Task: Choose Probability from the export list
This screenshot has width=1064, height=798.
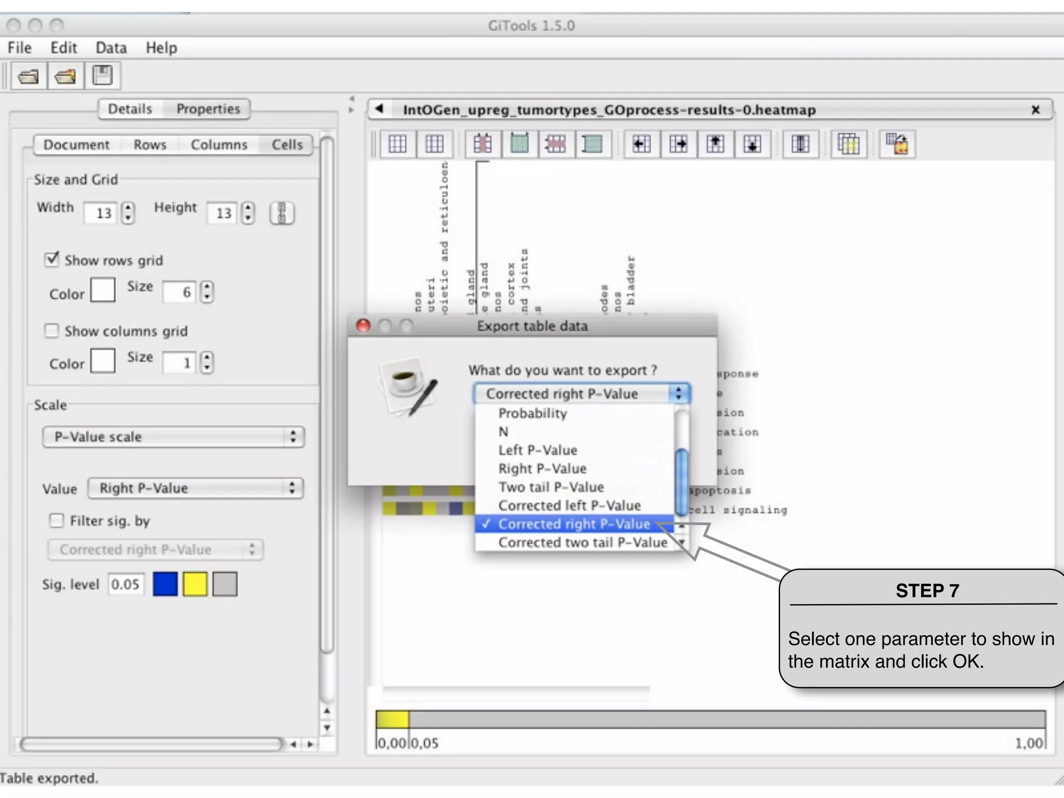Action: (575, 413)
